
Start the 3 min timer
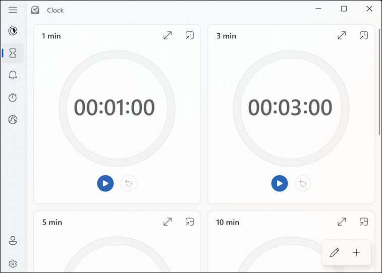tap(280, 183)
